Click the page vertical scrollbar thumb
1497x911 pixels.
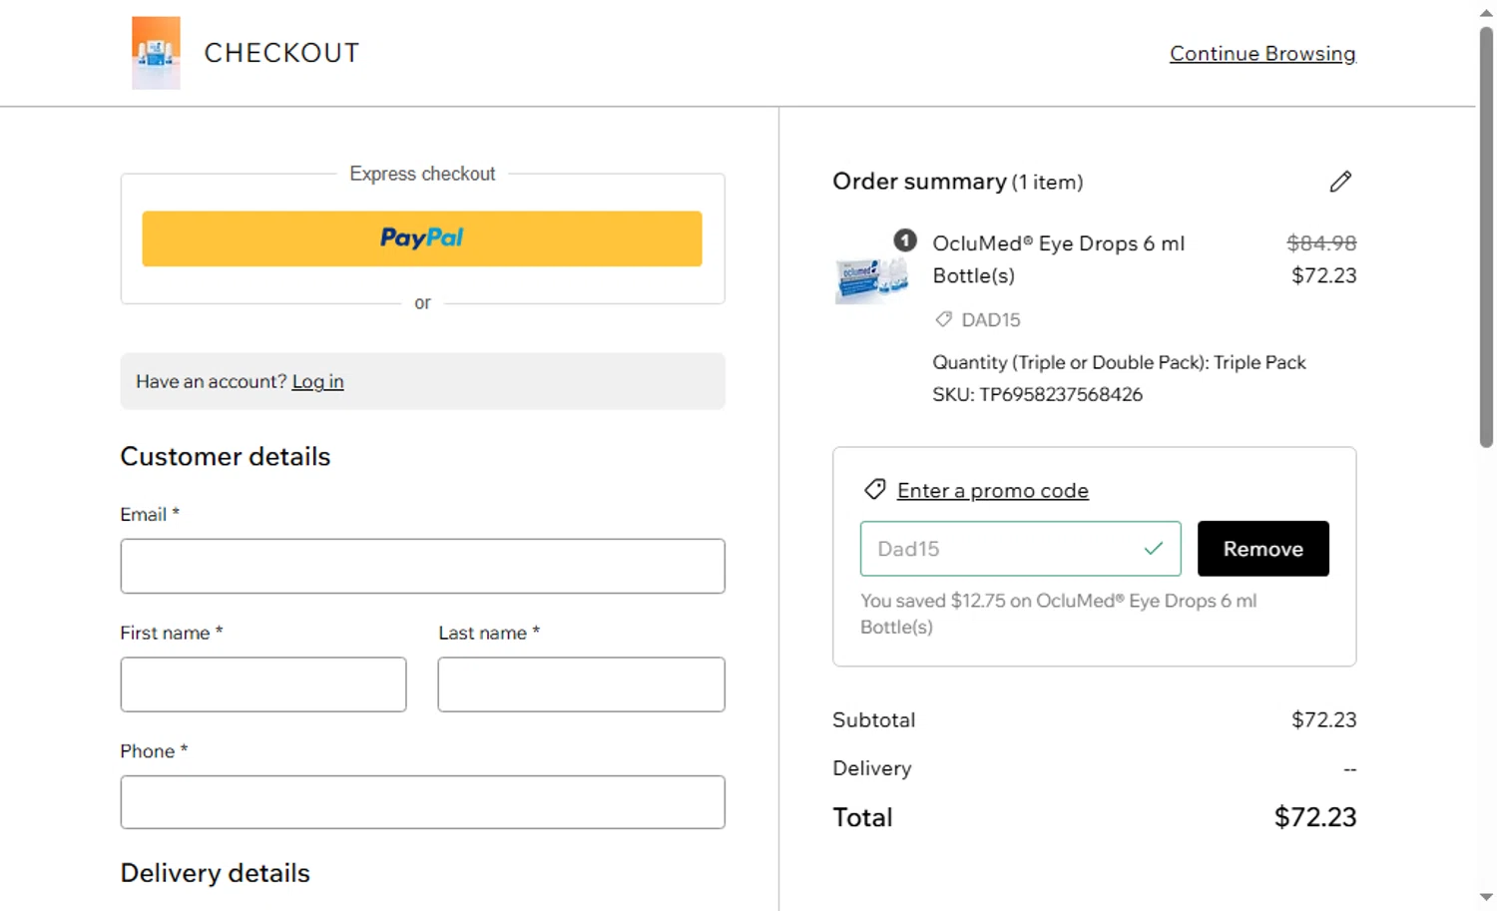(x=1486, y=237)
